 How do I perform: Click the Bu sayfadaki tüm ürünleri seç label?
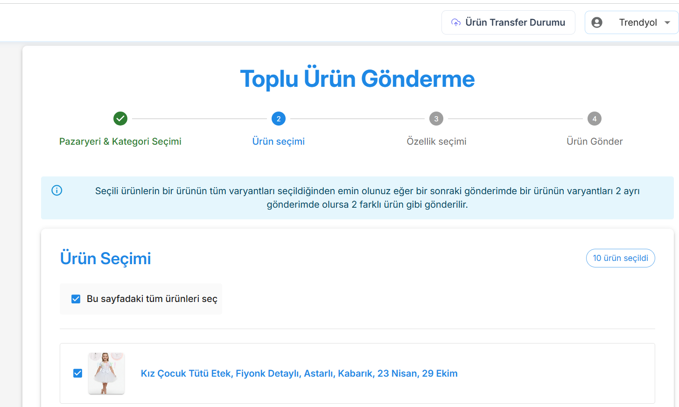pos(152,299)
